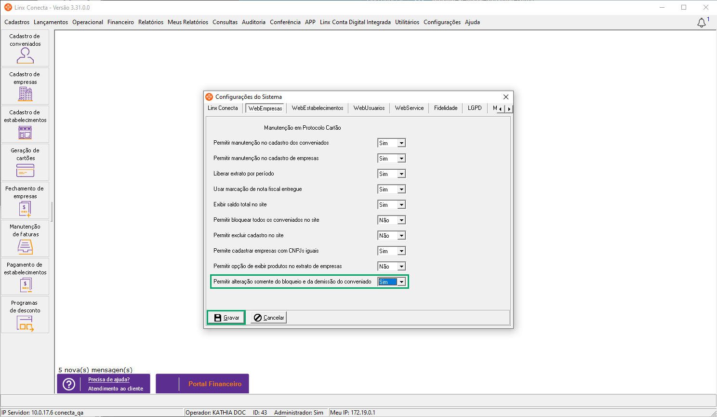Screen dimensions: 717x417
Task: Open the APP menu
Action: [310, 22]
